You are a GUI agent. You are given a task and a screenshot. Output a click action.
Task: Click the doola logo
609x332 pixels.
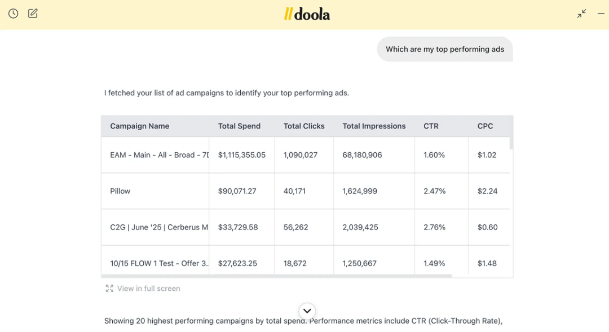(x=307, y=14)
